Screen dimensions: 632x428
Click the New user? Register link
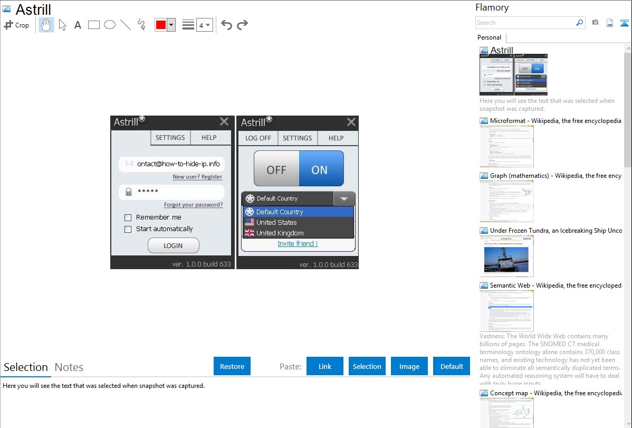coord(197,177)
